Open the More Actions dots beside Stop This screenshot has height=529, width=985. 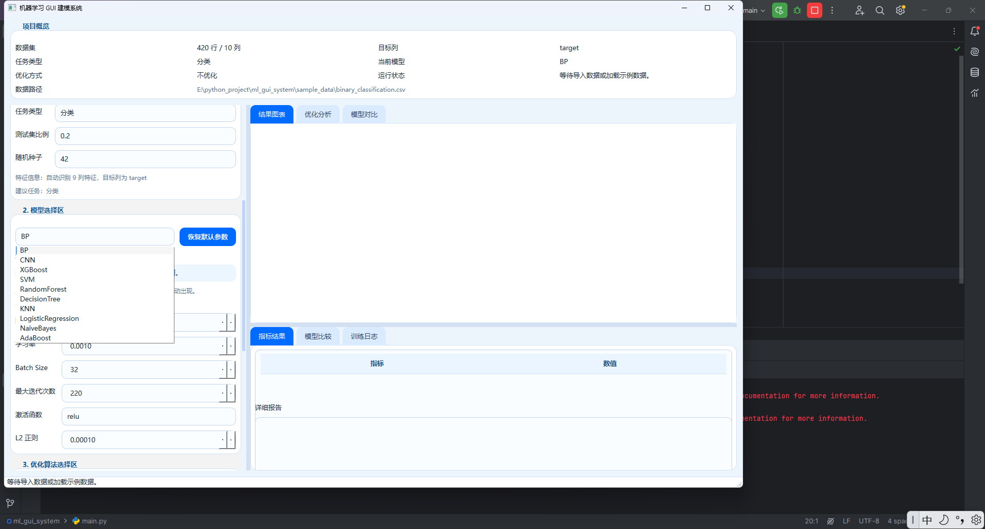pos(832,10)
